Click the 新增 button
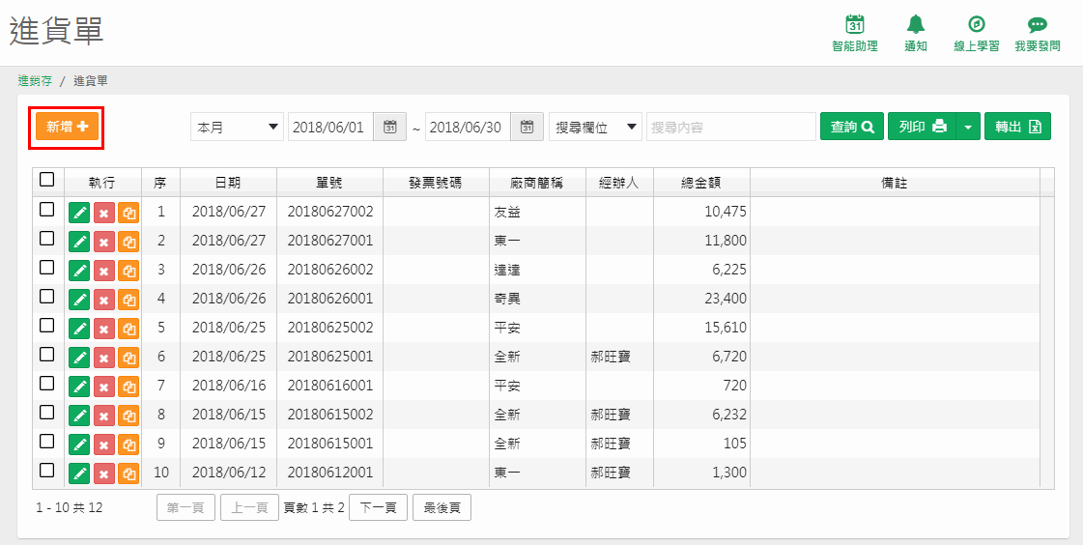1083x545 pixels. 67,127
